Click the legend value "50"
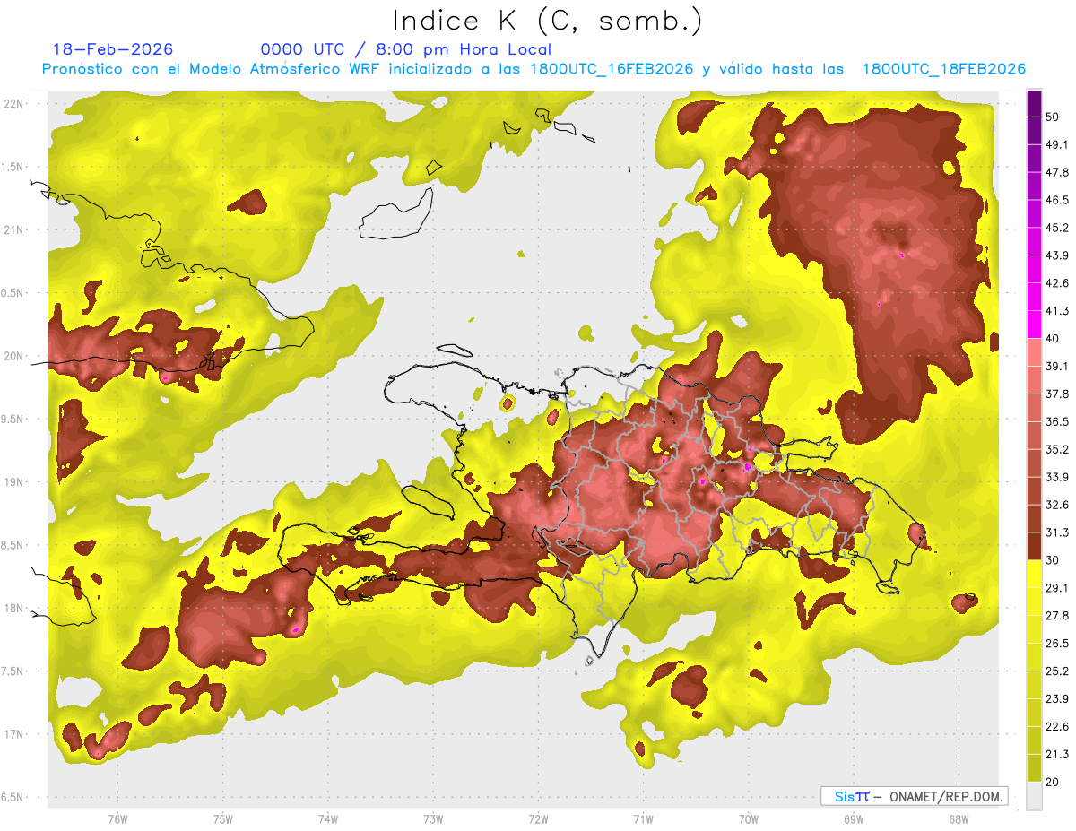1076x831 pixels. tap(1054, 117)
